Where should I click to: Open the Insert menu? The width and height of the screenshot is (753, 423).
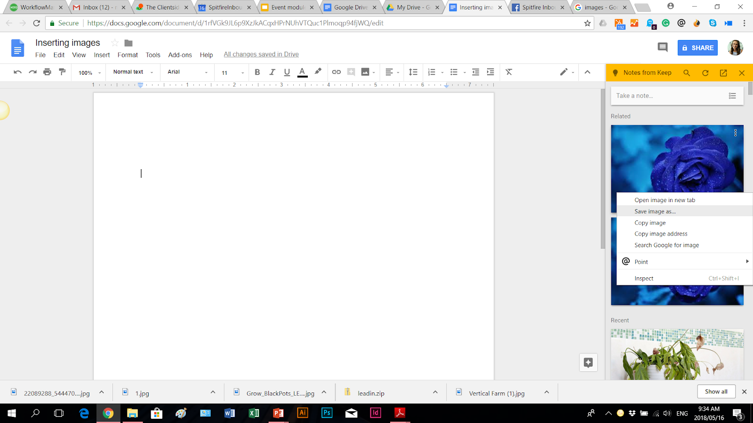(102, 55)
